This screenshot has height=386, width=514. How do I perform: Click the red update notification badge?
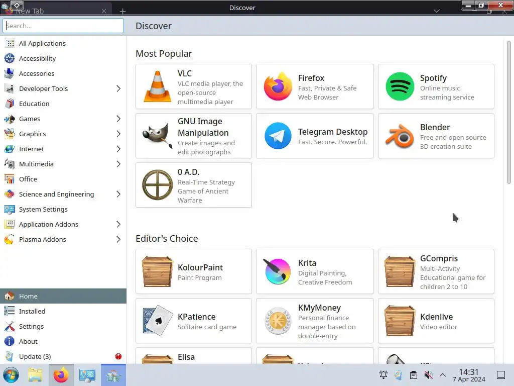[118, 356]
